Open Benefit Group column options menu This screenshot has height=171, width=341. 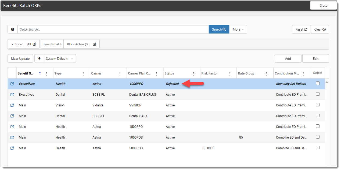point(46,74)
